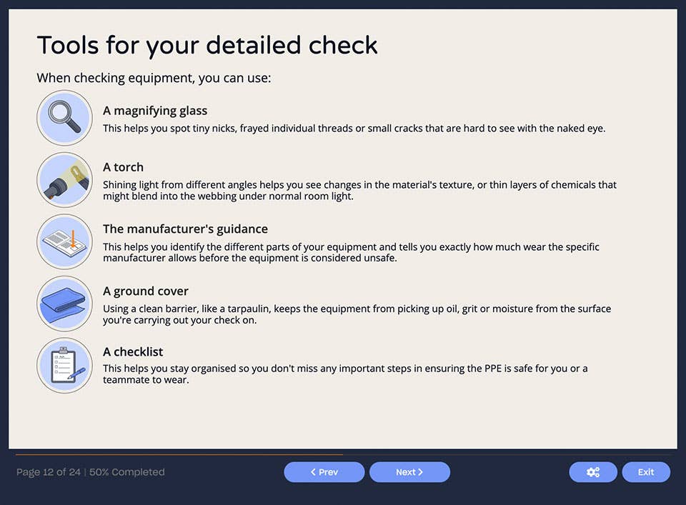This screenshot has width=686, height=505.
Task: Select The manufacturer's guidance heading
Action: click(185, 229)
